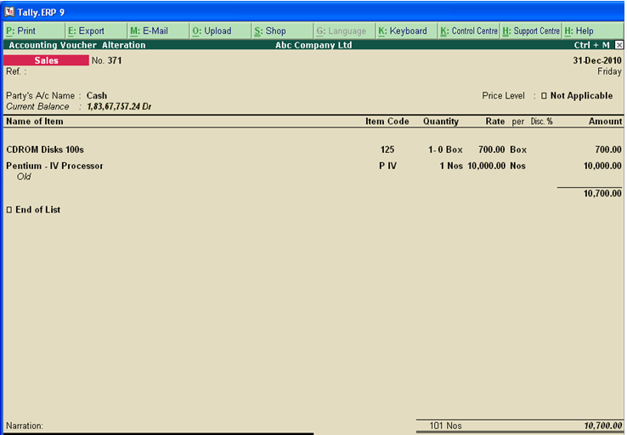This screenshot has width=627, height=435.
Task: Select the voucher date 31-Dec-2010
Action: pos(597,60)
